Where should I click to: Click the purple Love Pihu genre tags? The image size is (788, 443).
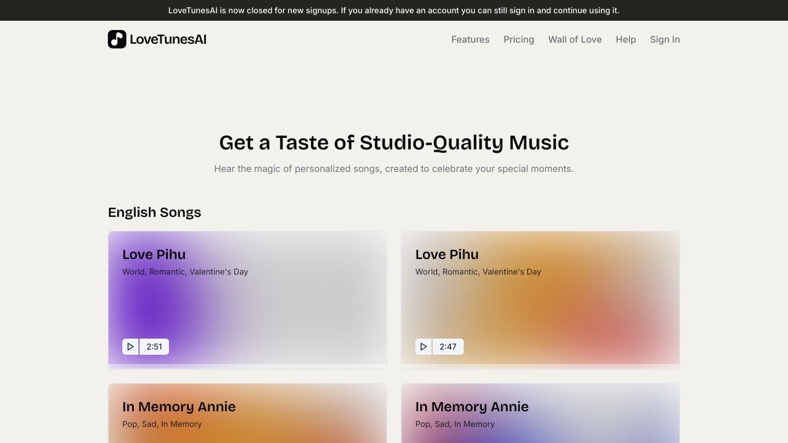185,272
